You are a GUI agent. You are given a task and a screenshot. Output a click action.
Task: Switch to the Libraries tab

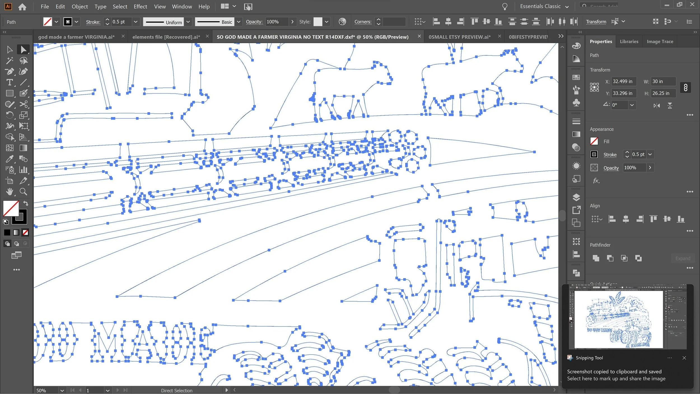(629, 41)
